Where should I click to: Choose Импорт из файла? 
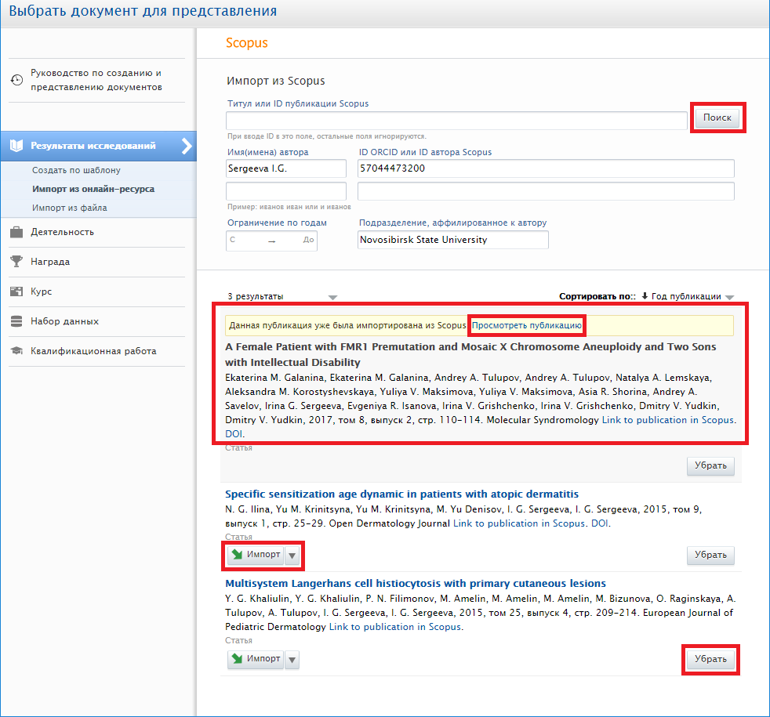70,208
